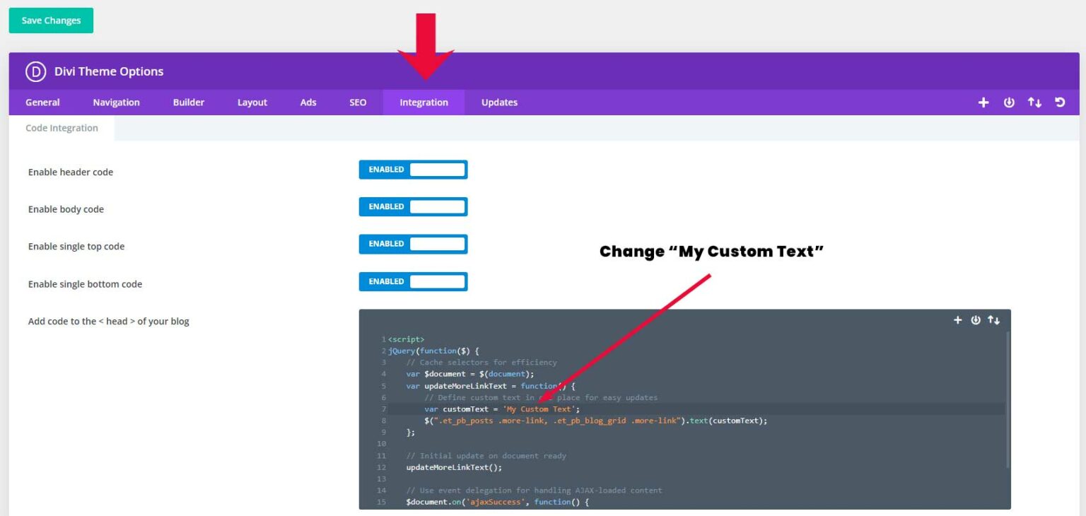Click line 7 containing 'My Custom Text'
The width and height of the screenshot is (1086, 516).
544,409
